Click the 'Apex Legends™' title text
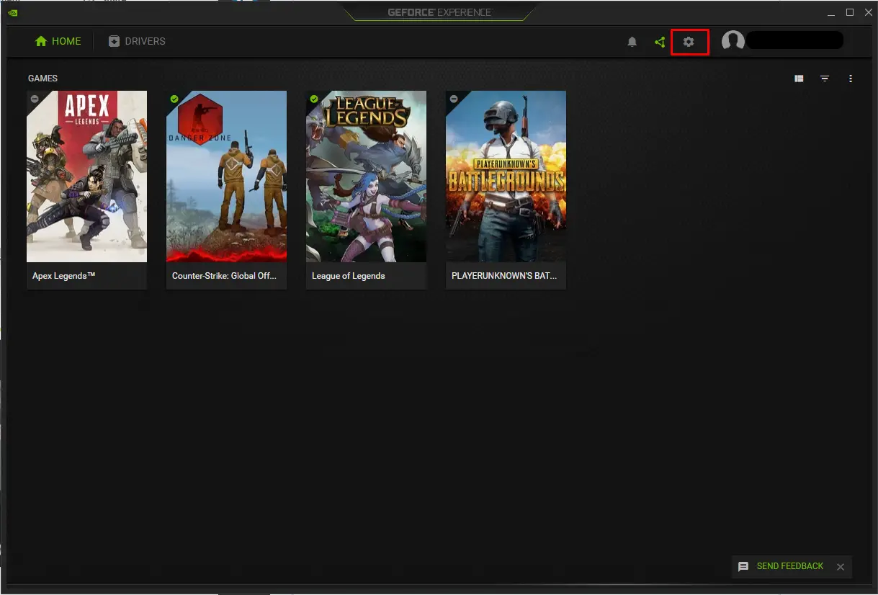 (64, 276)
